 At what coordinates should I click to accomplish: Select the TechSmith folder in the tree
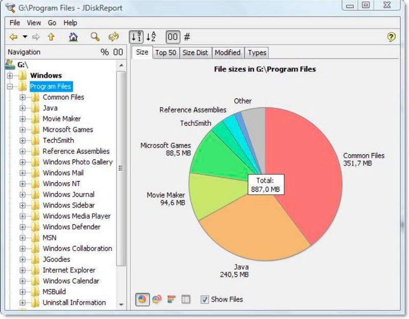point(60,140)
